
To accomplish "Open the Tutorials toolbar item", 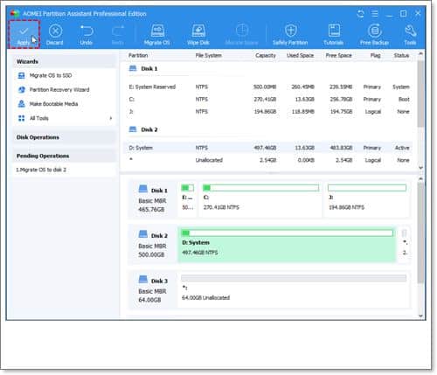I will (334, 35).
